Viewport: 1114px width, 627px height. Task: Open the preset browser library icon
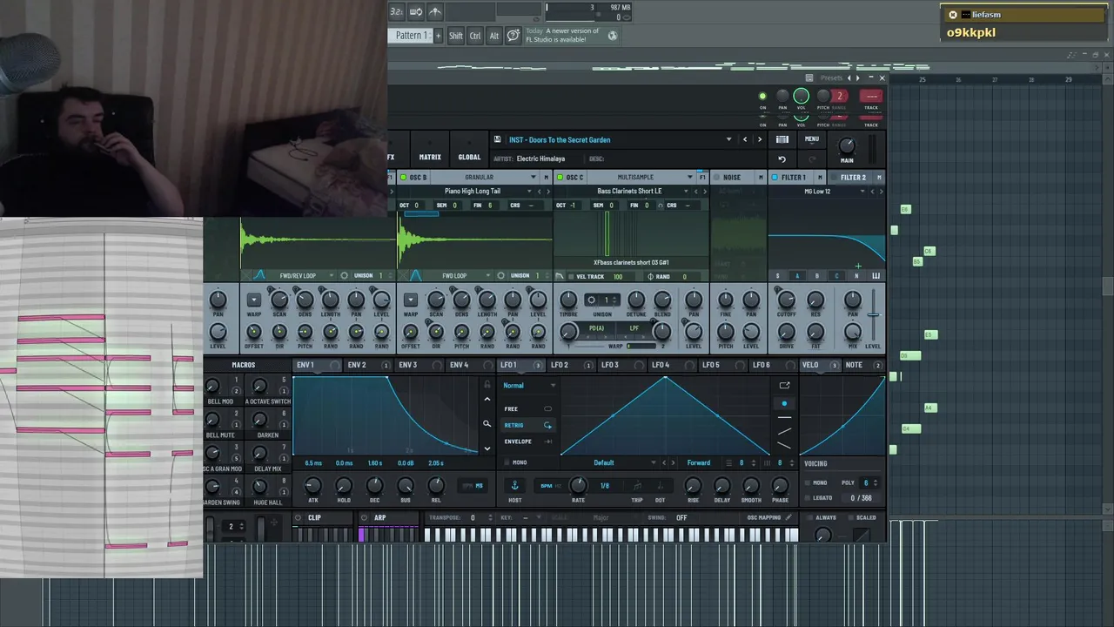coord(782,139)
